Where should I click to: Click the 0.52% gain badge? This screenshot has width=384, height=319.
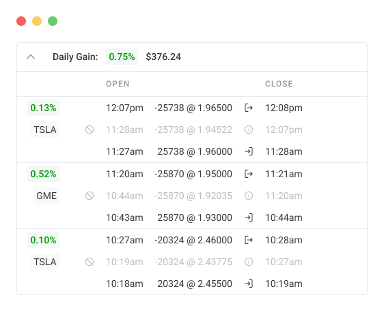[x=43, y=174]
